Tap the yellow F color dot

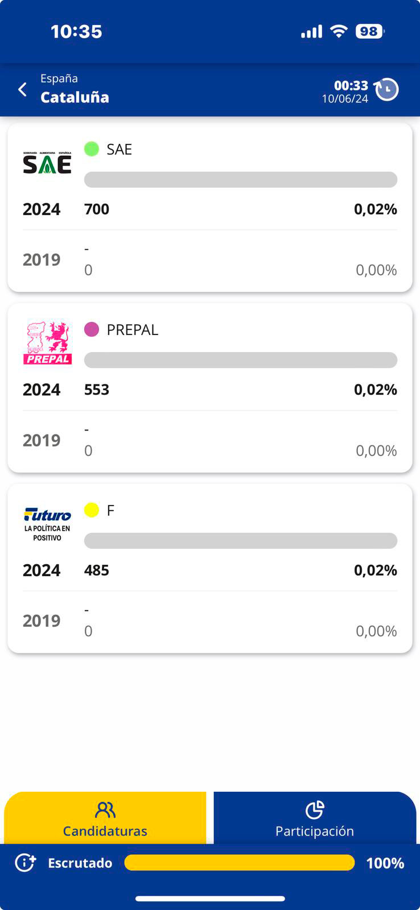(x=92, y=510)
